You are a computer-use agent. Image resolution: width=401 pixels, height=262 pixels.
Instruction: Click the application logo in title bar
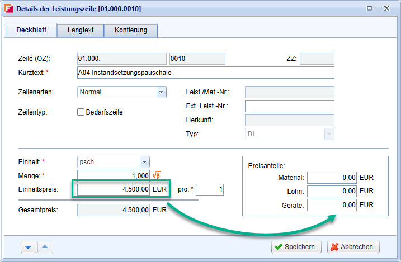[8, 9]
